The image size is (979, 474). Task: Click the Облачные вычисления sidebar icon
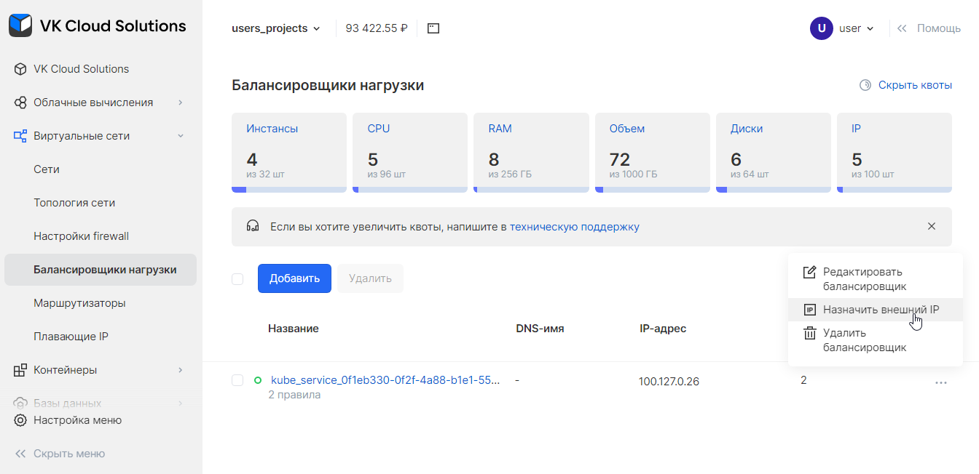pyautogui.click(x=20, y=103)
